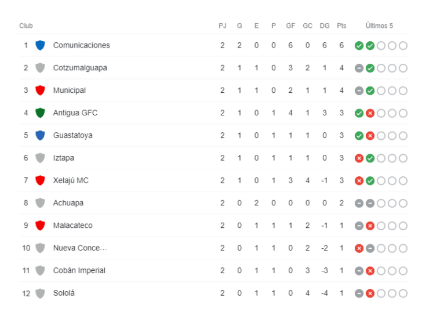Viewport: 429px width, 323px height.
Task: Click Antigua GFC's red loss indicator
Action: pos(370,113)
